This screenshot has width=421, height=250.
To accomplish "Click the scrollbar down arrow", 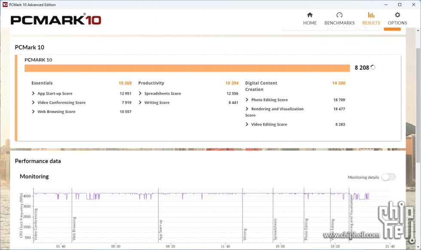I will tap(418, 247).
